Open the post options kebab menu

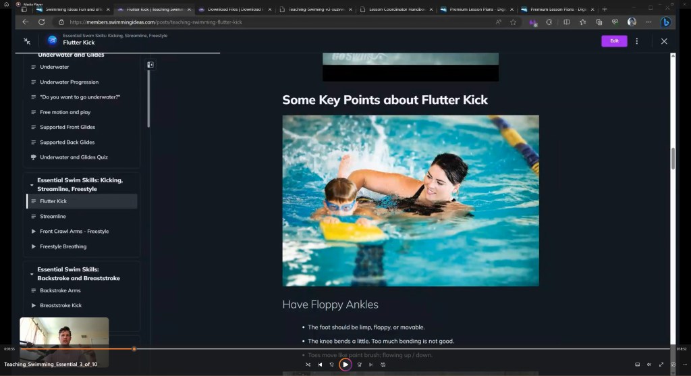pos(637,41)
